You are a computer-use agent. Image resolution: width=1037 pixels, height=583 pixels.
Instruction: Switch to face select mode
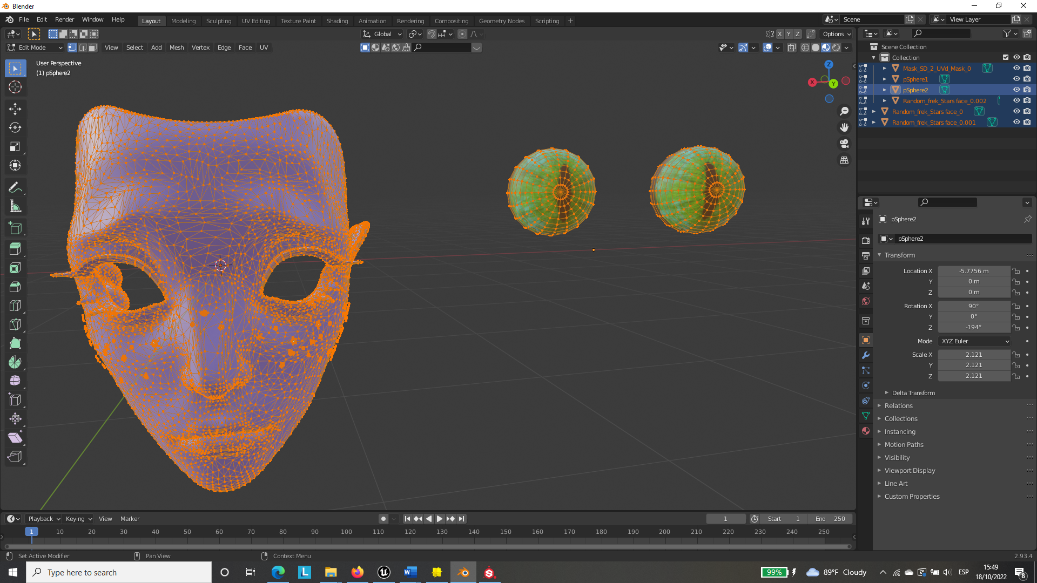click(x=93, y=48)
